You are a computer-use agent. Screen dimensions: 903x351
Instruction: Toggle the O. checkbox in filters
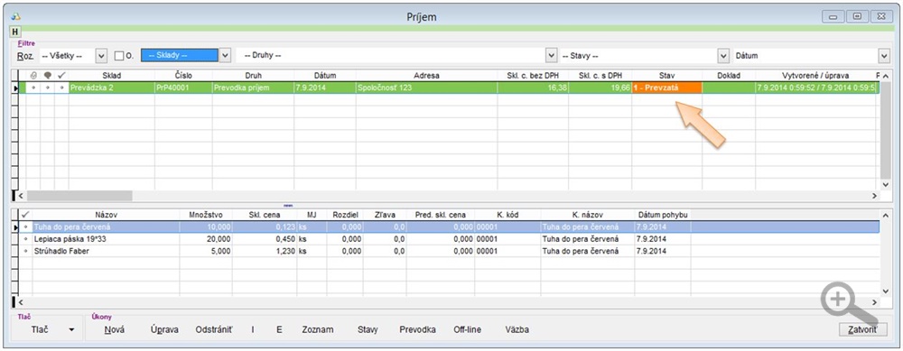point(119,56)
